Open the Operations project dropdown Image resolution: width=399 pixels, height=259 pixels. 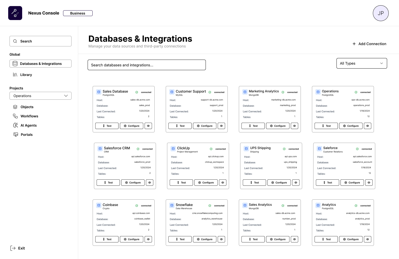tap(40, 96)
